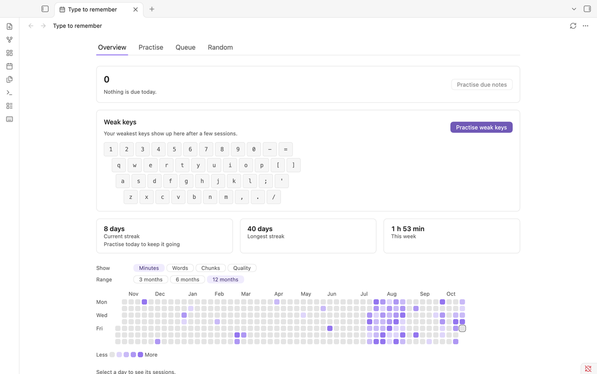Click the Aug month label on heatmap

392,294
